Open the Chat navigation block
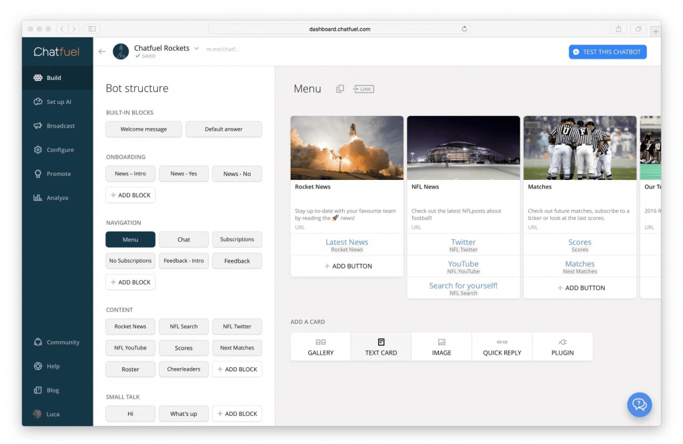Image resolution: width=683 pixels, height=444 pixels. [184, 239]
